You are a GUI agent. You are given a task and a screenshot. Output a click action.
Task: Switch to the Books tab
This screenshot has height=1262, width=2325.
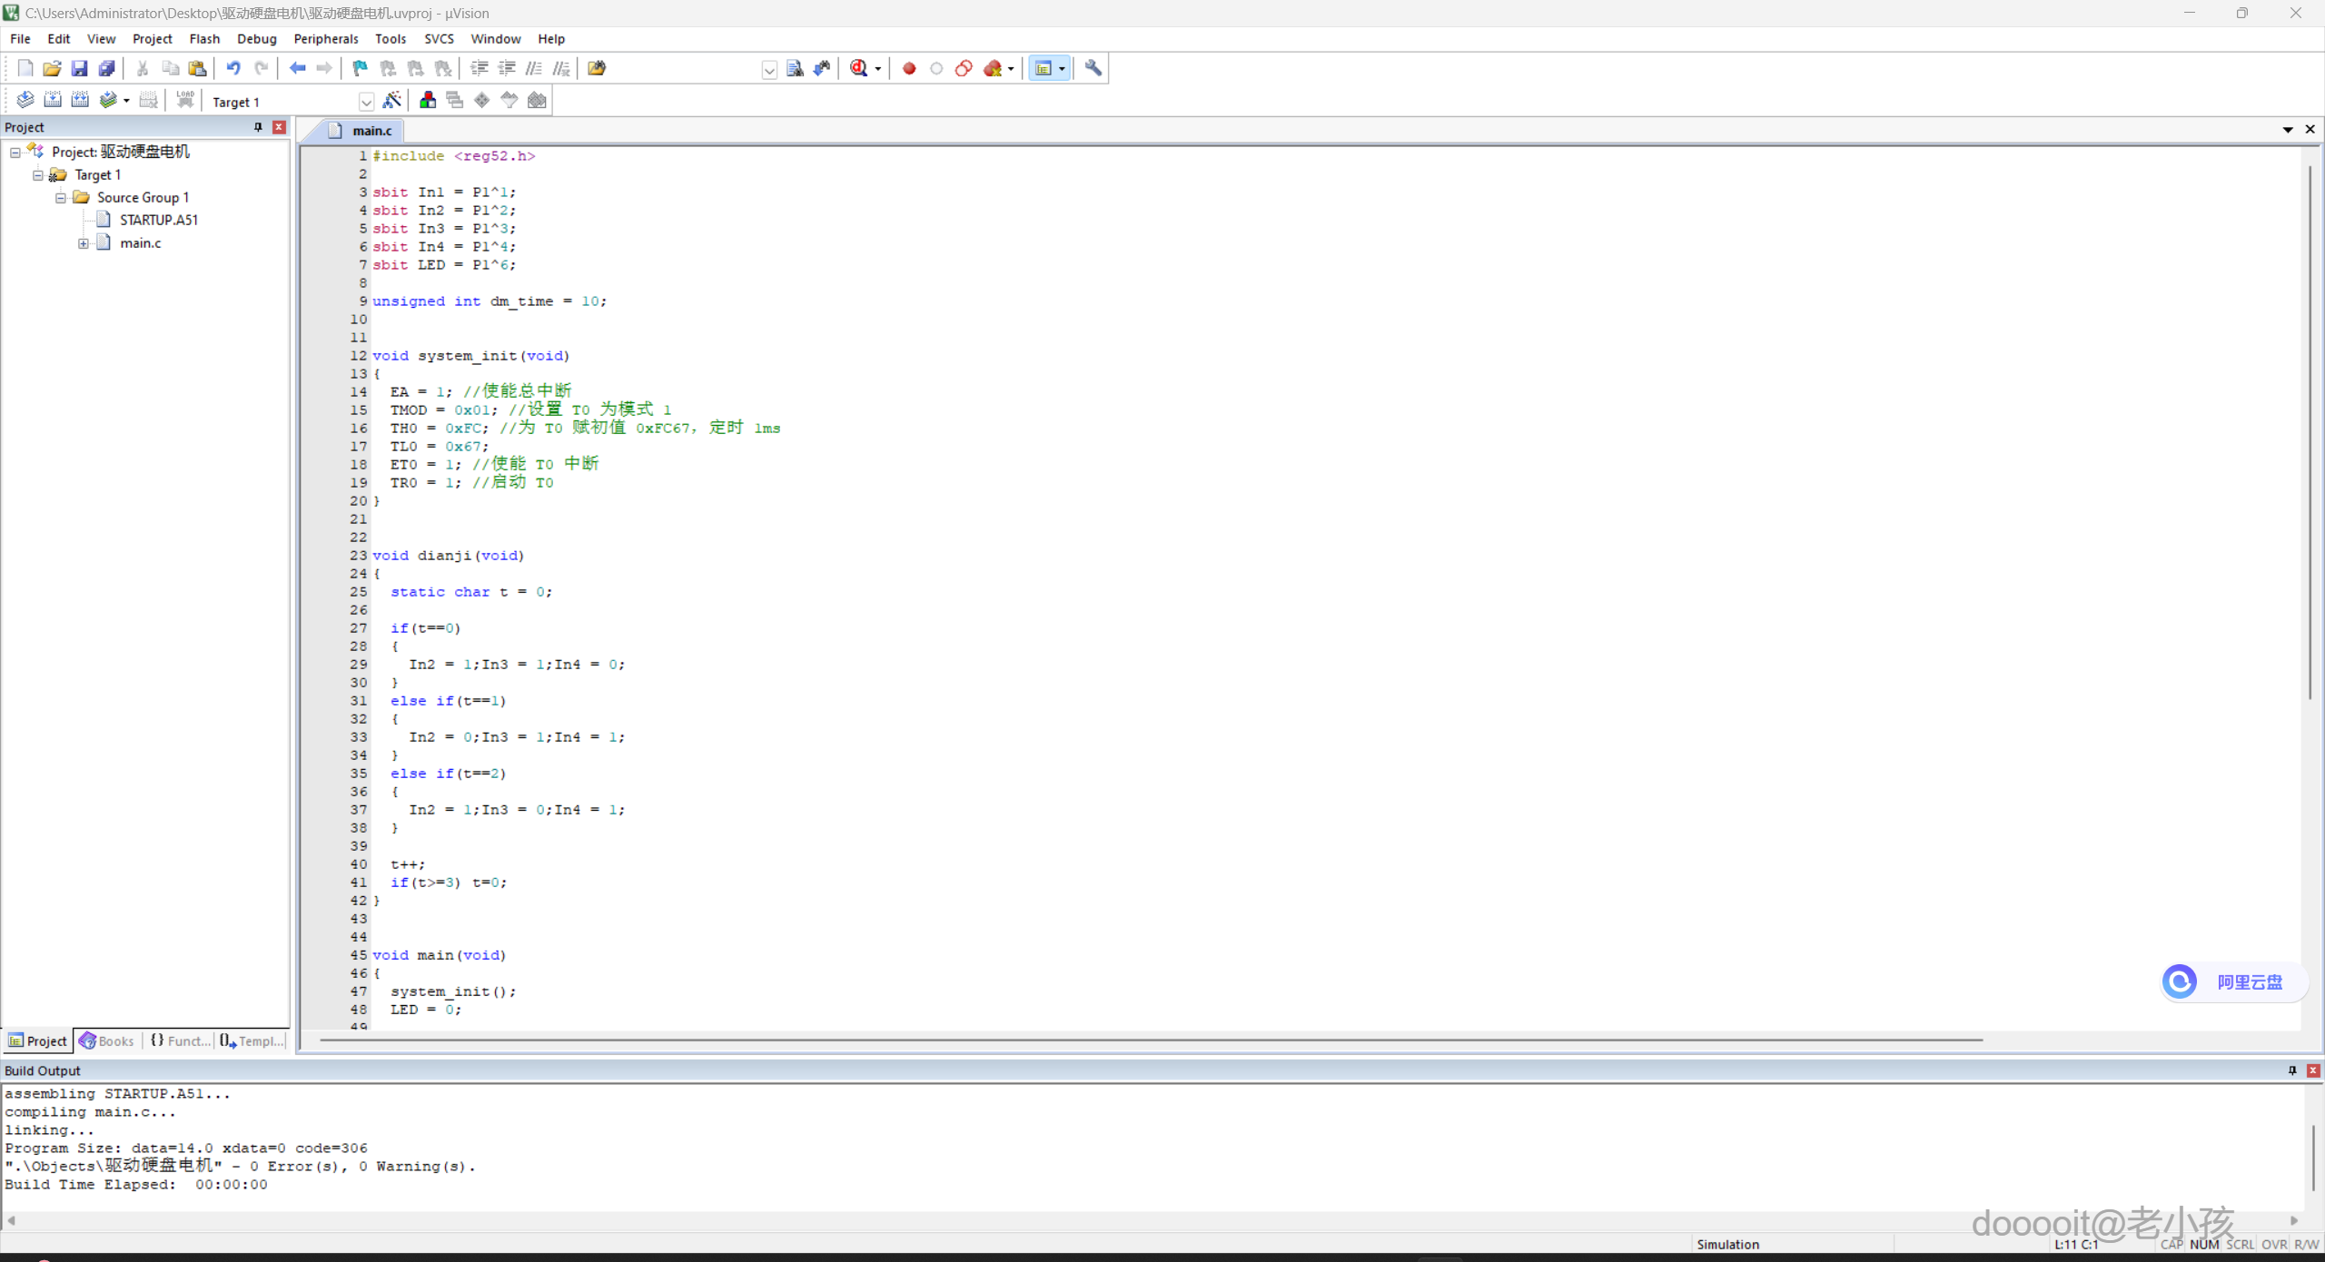107,1040
